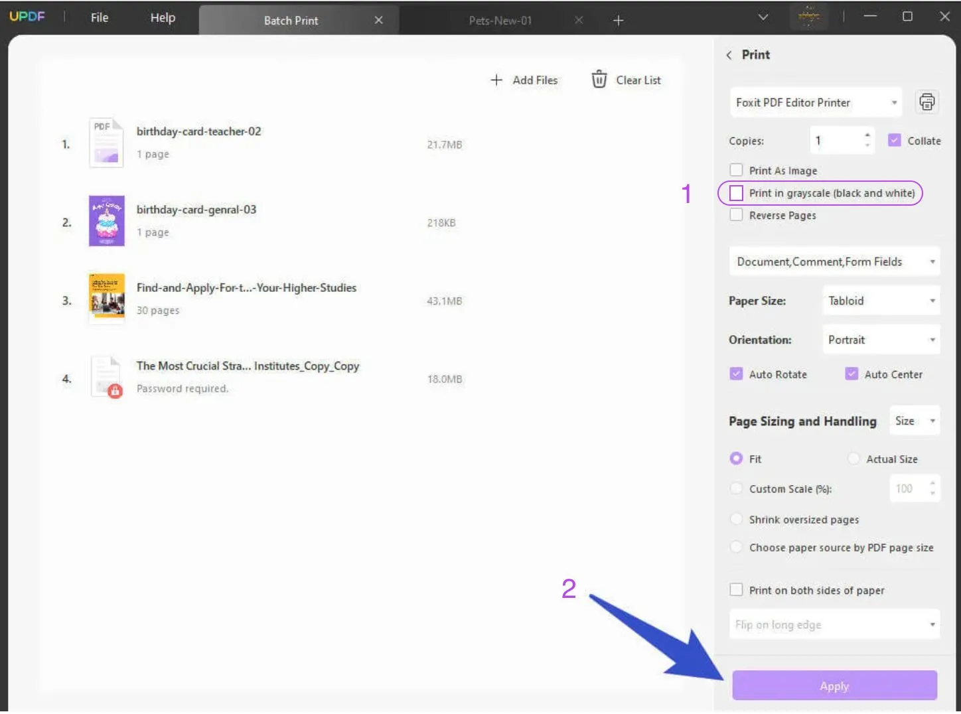
Task: Clear the file list using the trash icon
Action: [600, 79]
